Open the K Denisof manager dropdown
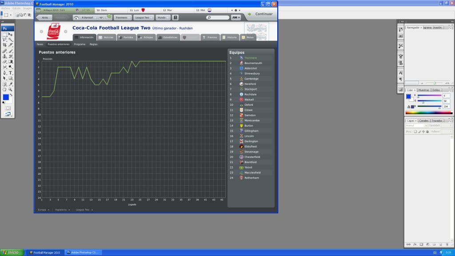Screen dimensions: 455x256 coord(88,18)
